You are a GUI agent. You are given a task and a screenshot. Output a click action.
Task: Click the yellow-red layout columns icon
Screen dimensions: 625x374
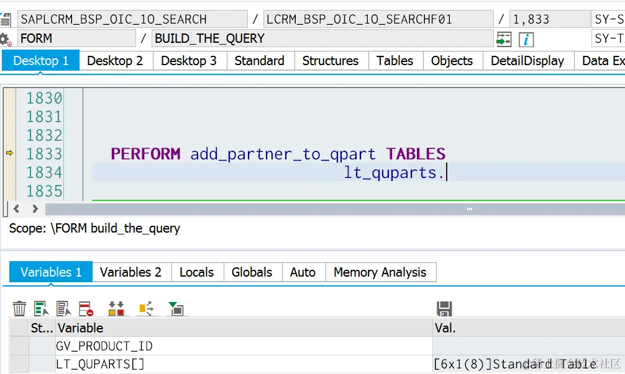pos(116,308)
